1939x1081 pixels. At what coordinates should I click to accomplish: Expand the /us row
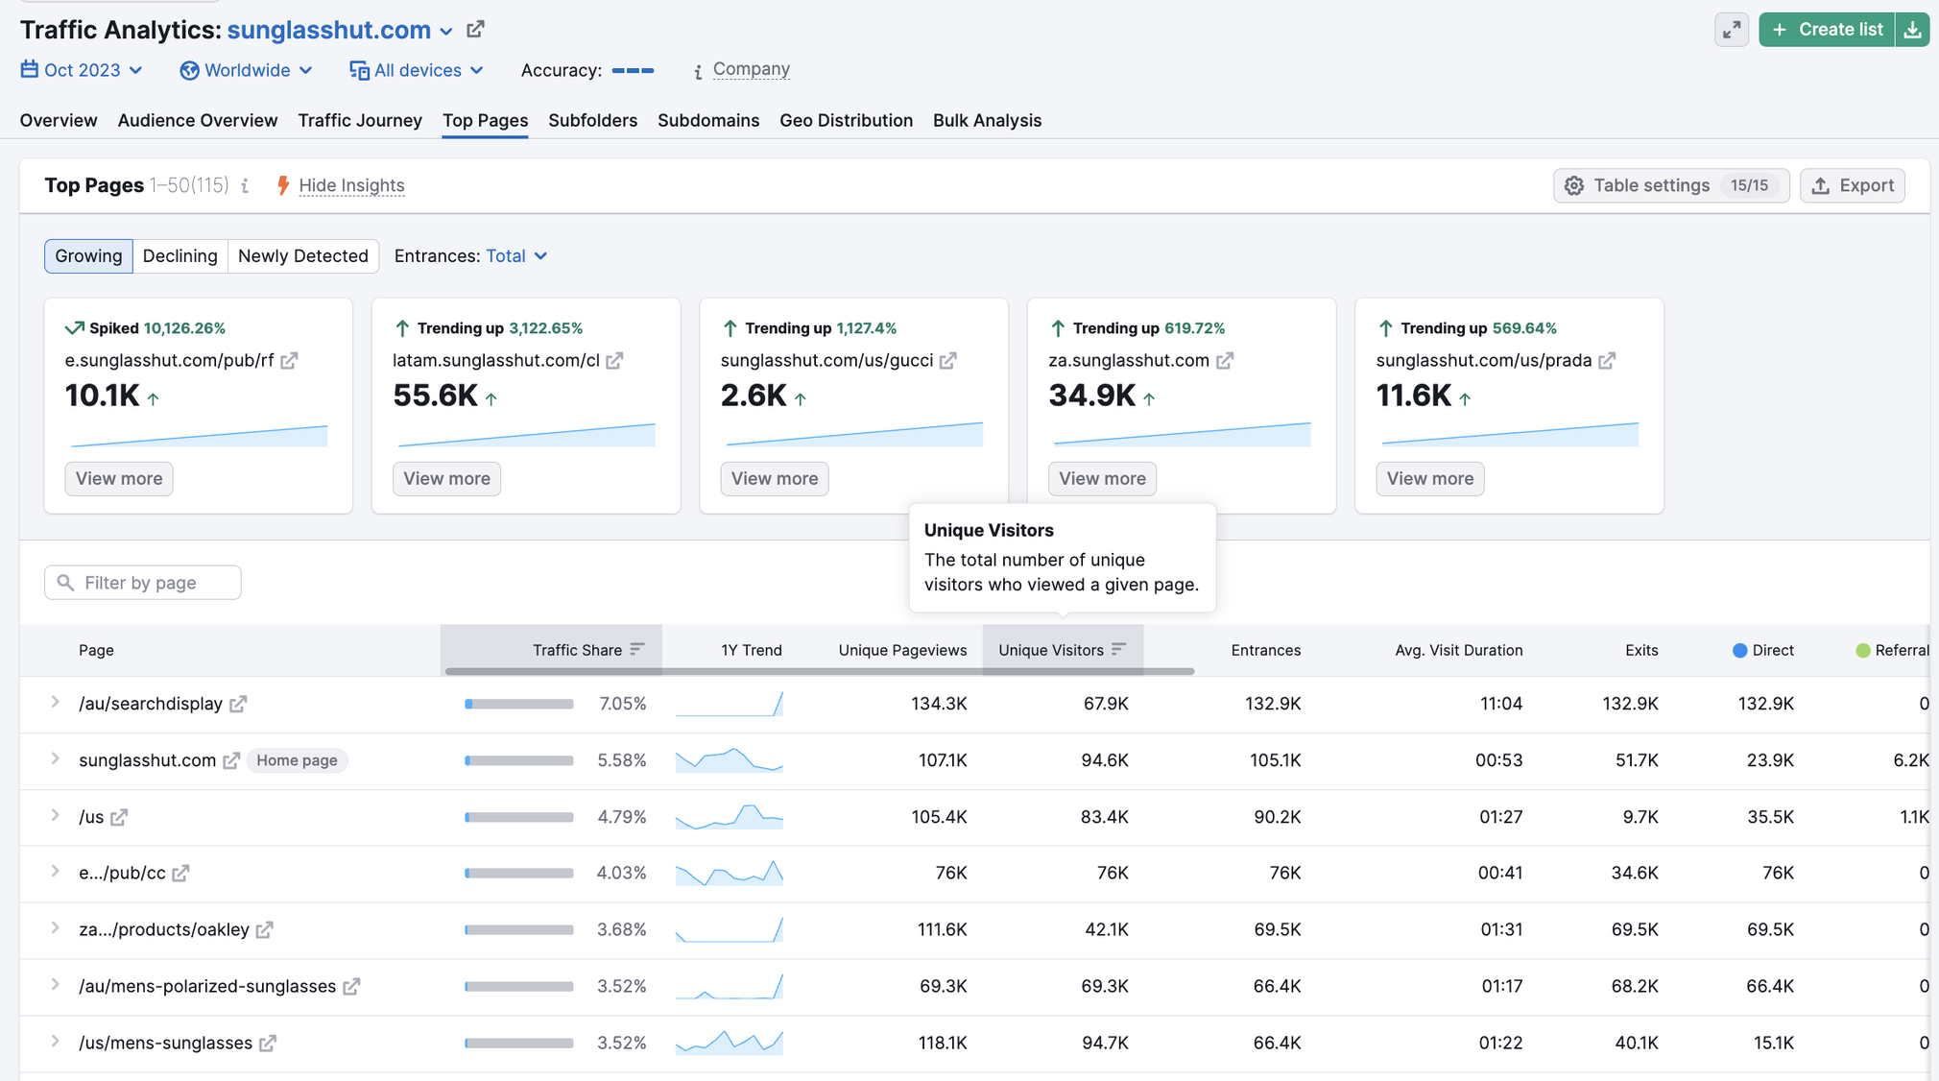[55, 816]
